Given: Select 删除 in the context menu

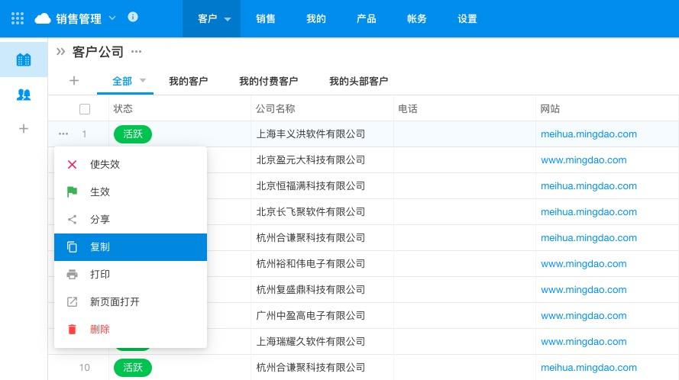Looking at the screenshot, I should [100, 330].
